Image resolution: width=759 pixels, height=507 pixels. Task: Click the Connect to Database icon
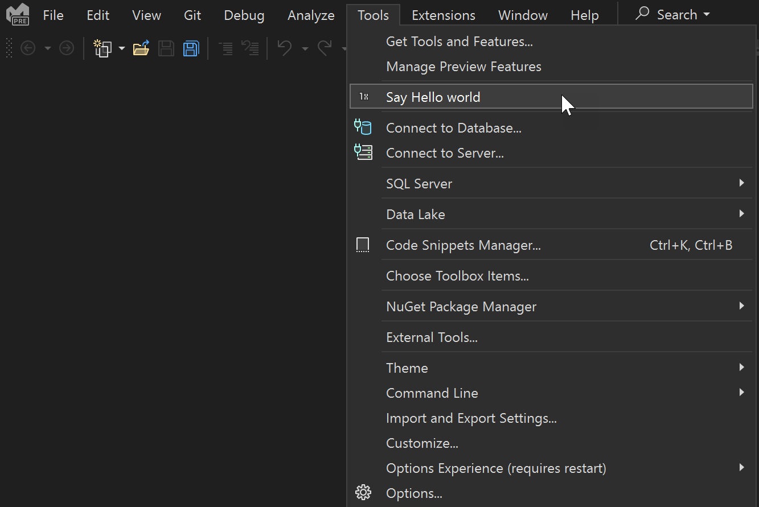coord(363,127)
